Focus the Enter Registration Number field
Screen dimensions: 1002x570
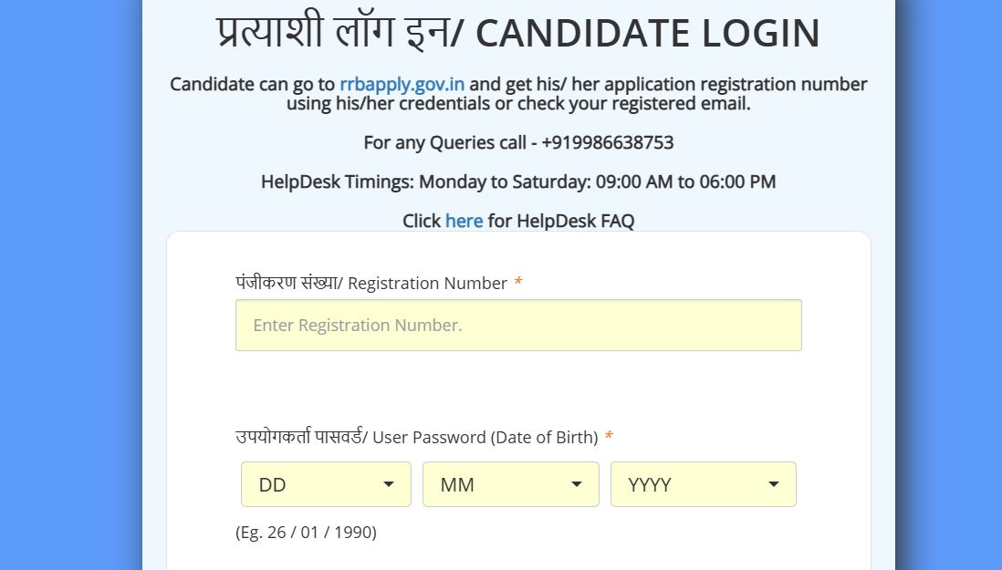[x=518, y=326]
